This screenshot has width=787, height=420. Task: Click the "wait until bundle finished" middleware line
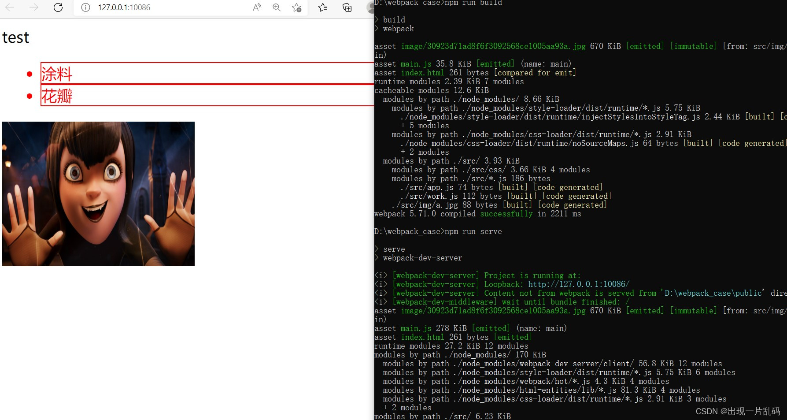[x=502, y=302]
